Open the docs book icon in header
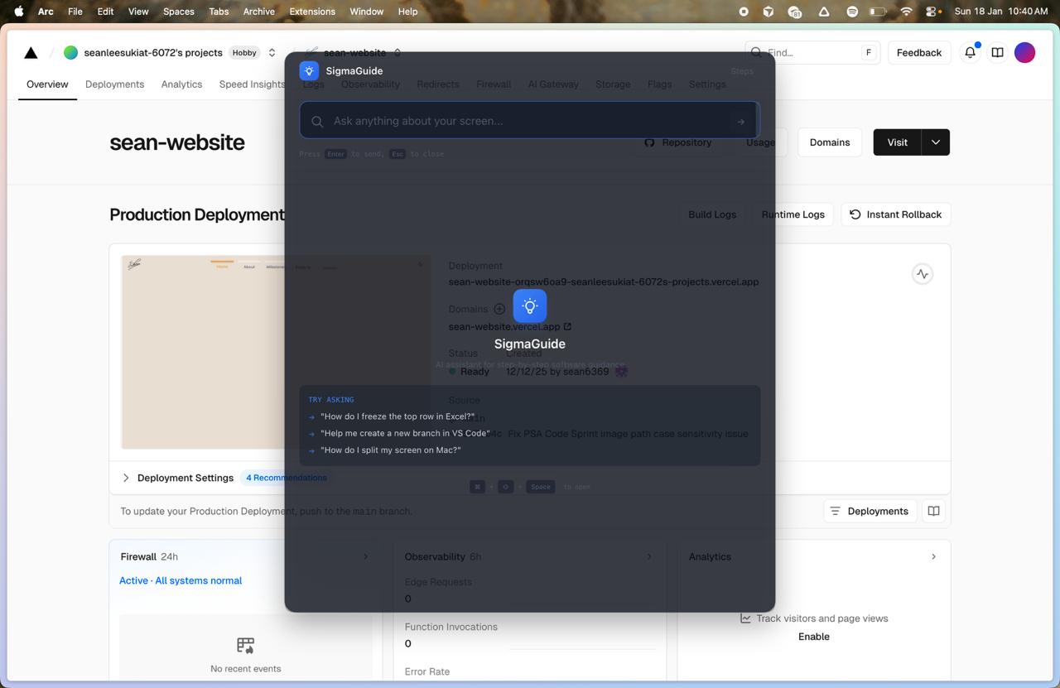 pos(997,52)
